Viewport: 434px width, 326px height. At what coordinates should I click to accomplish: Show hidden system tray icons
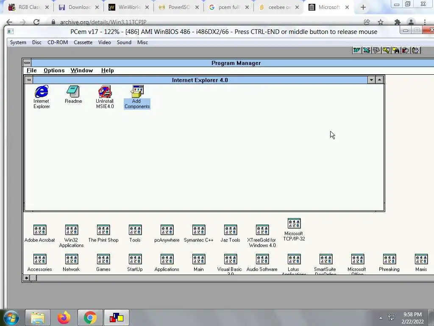pyautogui.click(x=381, y=318)
